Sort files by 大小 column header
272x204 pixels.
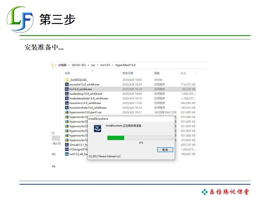pyautogui.click(x=183, y=73)
